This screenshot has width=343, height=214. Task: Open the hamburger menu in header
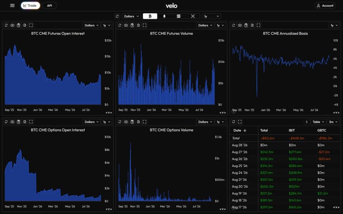pyautogui.click(x=12, y=5)
